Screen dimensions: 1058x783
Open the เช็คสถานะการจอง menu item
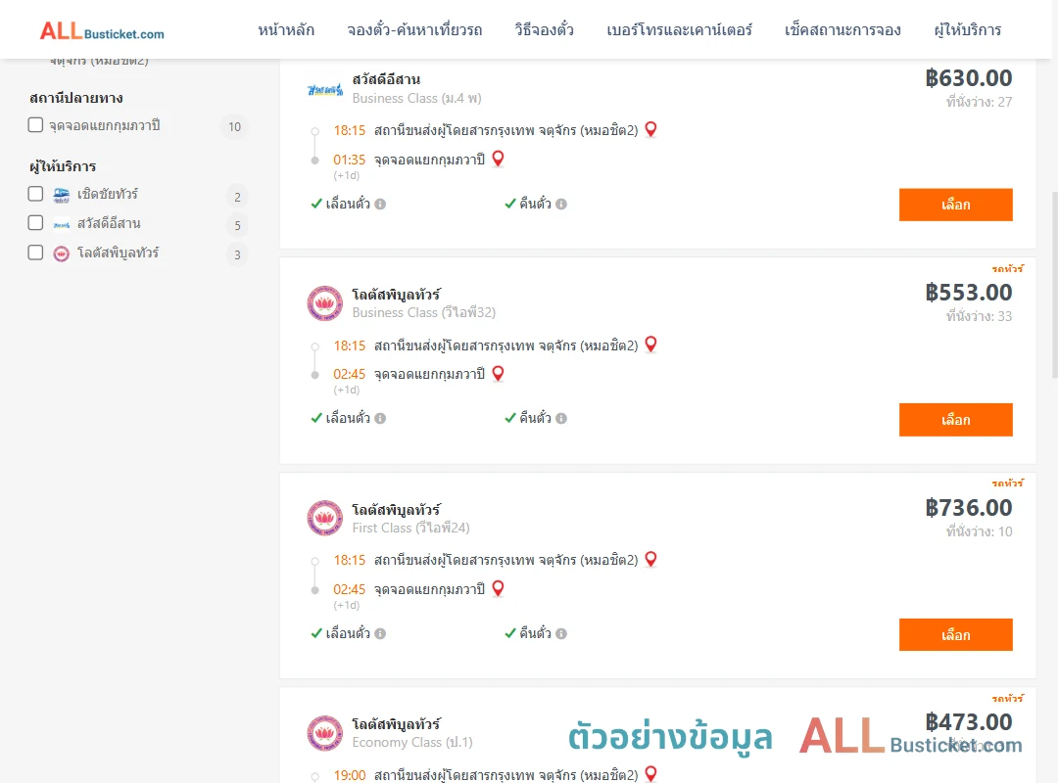coord(842,30)
